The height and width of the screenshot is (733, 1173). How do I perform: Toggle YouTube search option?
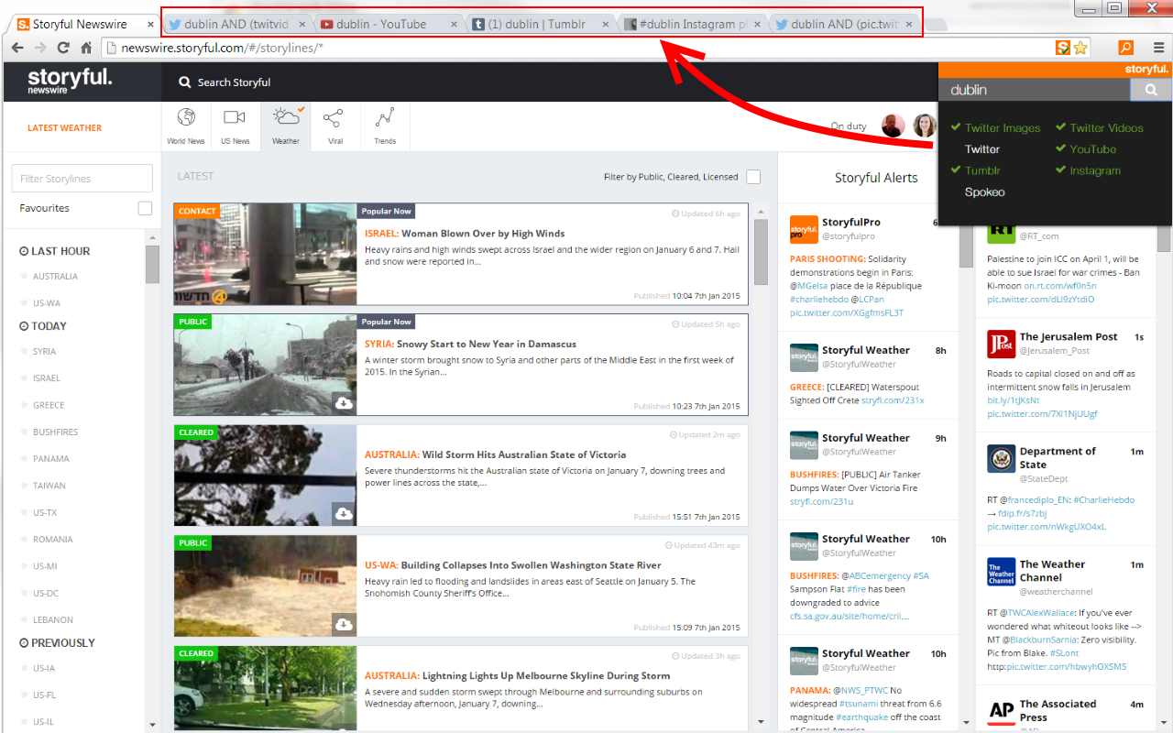pos(1086,149)
